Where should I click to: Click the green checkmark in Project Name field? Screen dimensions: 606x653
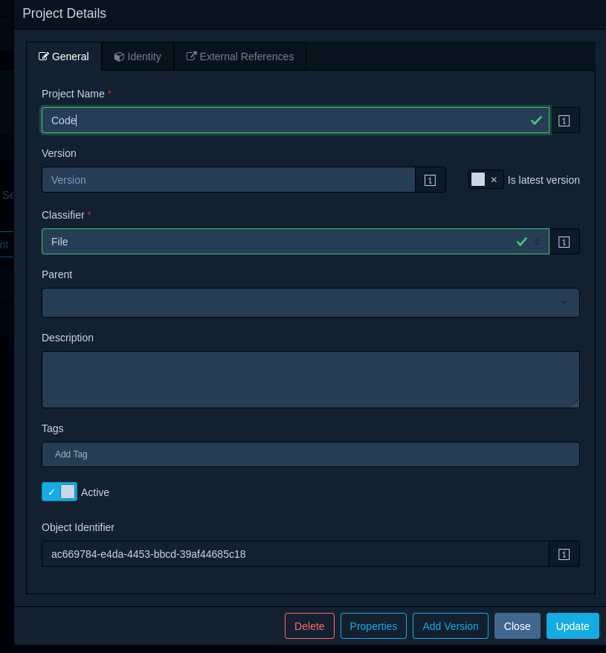(x=536, y=120)
